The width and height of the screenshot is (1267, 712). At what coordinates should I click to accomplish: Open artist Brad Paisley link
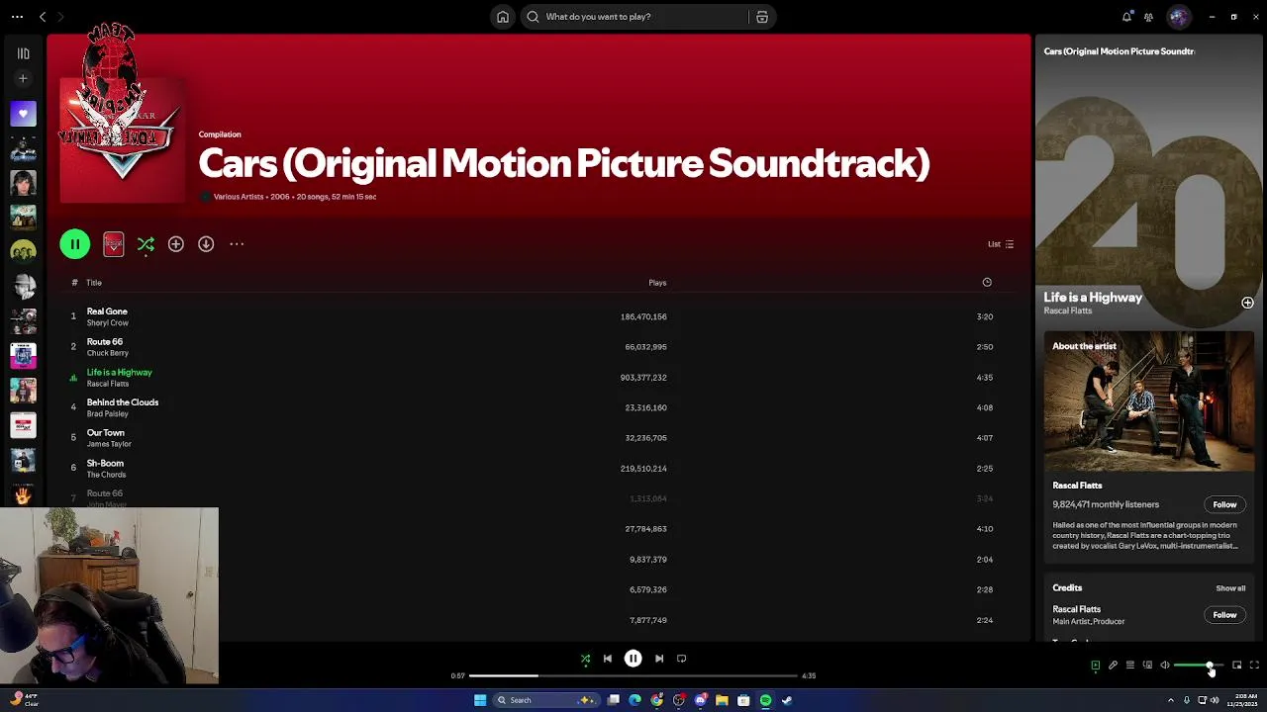[x=108, y=414]
